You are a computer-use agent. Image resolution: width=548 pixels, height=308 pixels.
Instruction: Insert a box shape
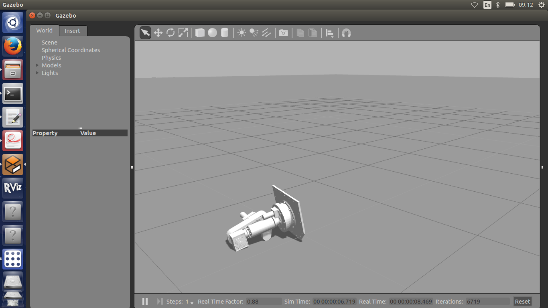(200, 33)
